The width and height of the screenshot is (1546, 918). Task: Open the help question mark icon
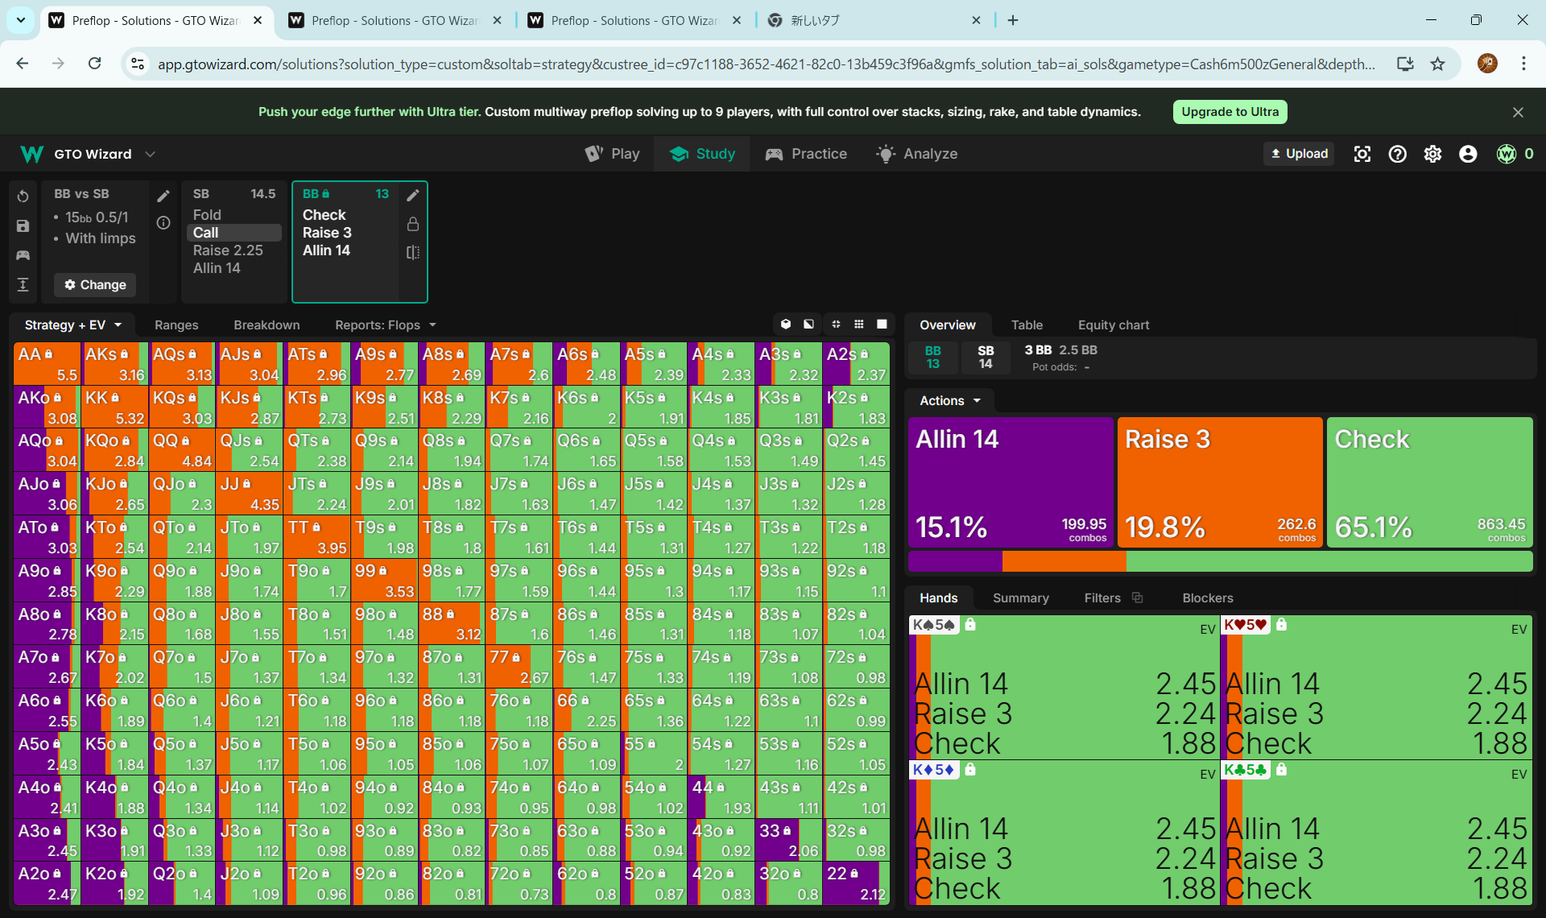pyautogui.click(x=1397, y=154)
